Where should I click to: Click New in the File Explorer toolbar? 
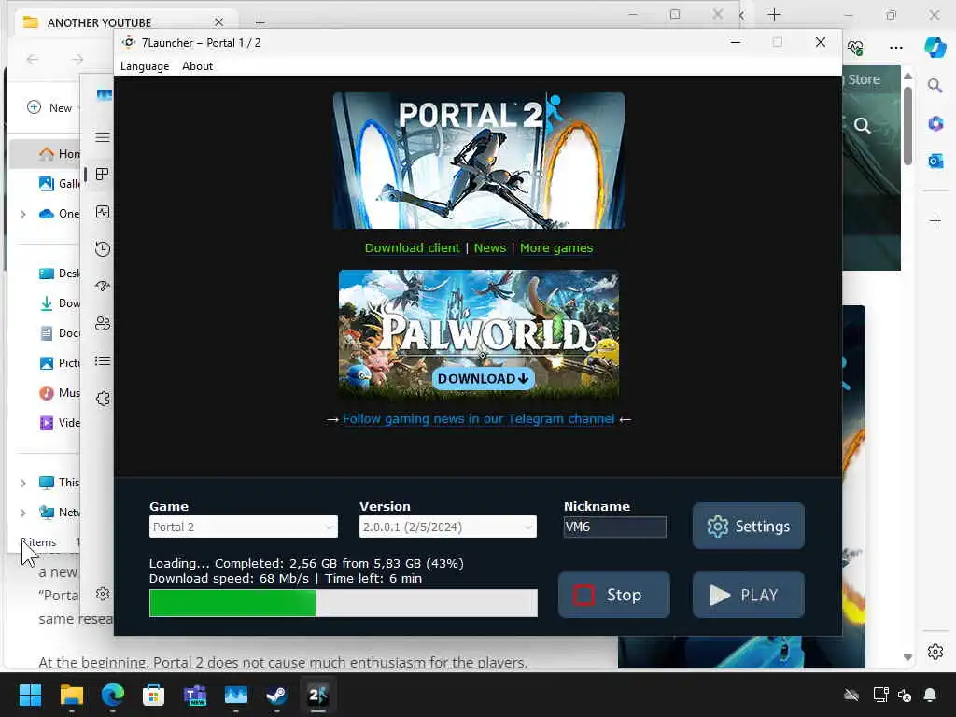(51, 107)
